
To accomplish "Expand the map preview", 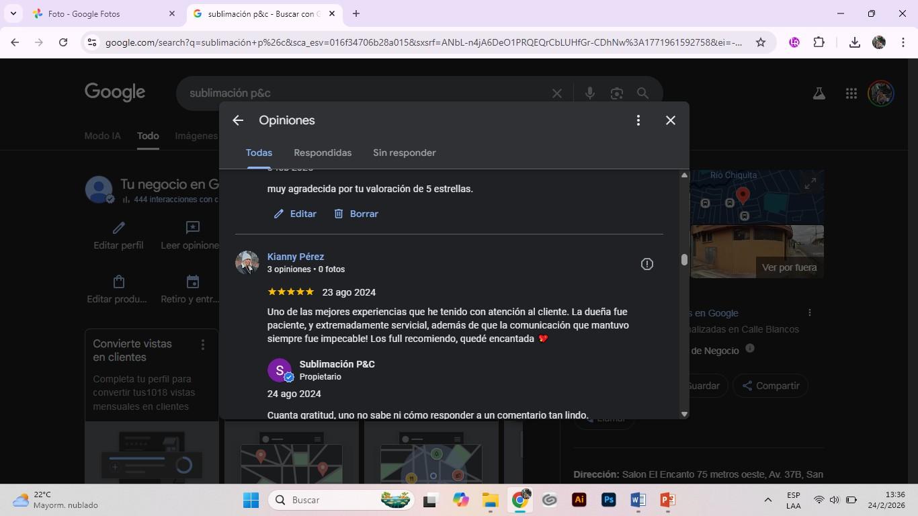I will coord(810,183).
